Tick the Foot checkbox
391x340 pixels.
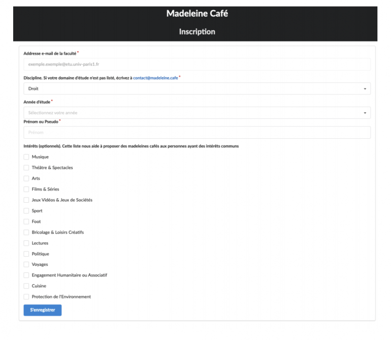[x=26, y=222]
